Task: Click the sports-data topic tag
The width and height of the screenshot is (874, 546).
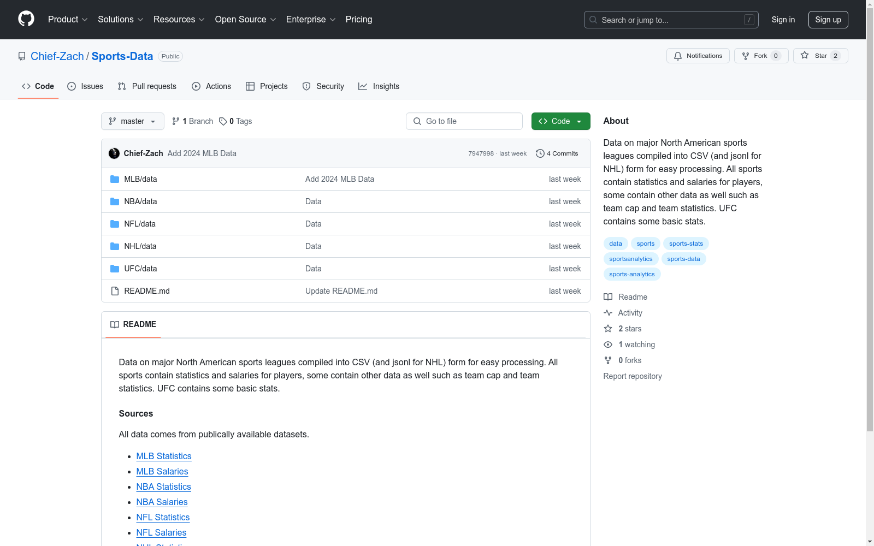Action: click(683, 259)
